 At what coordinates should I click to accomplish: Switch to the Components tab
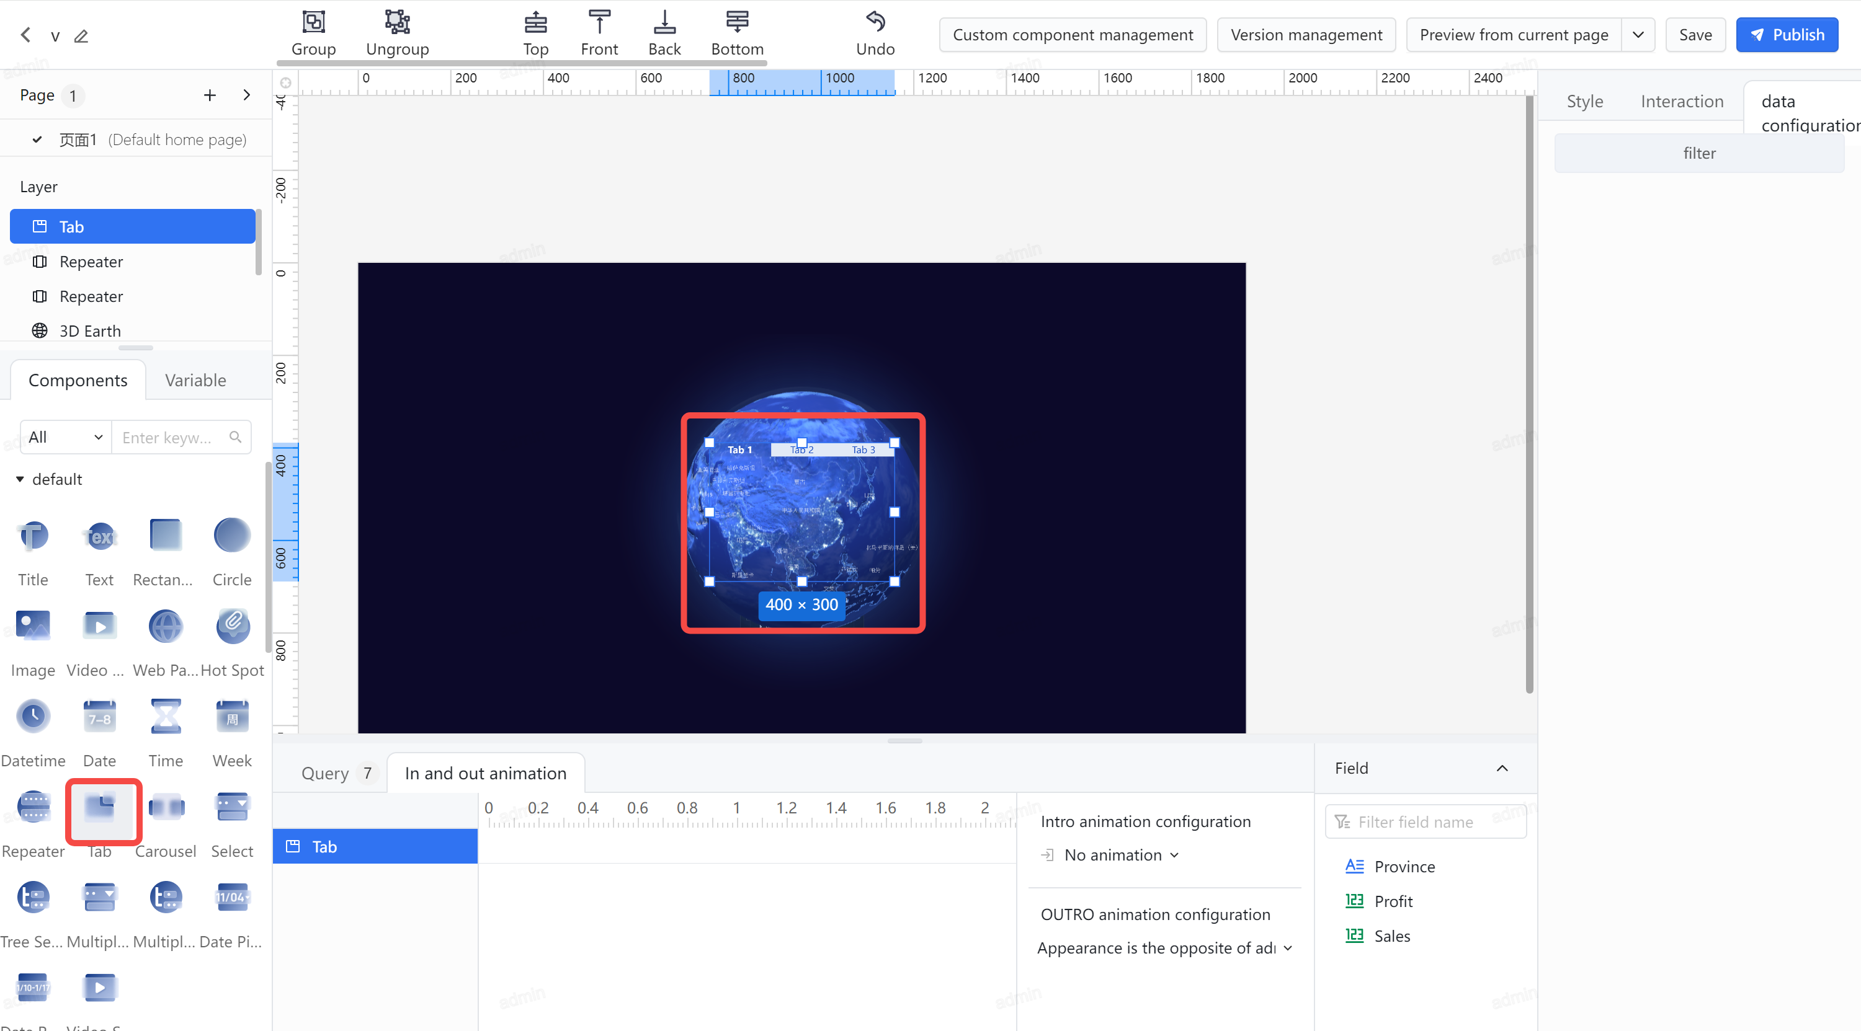pyautogui.click(x=78, y=380)
